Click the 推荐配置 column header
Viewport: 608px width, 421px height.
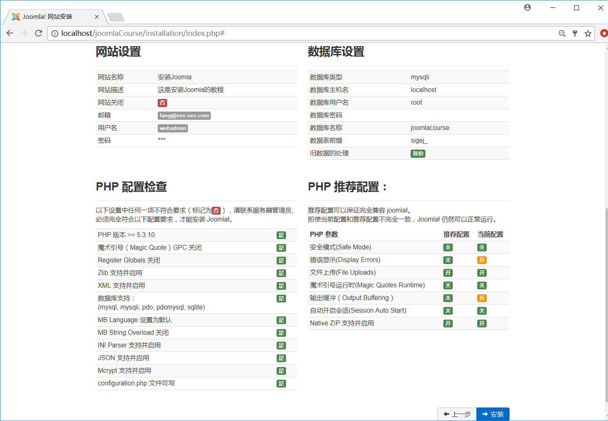456,235
